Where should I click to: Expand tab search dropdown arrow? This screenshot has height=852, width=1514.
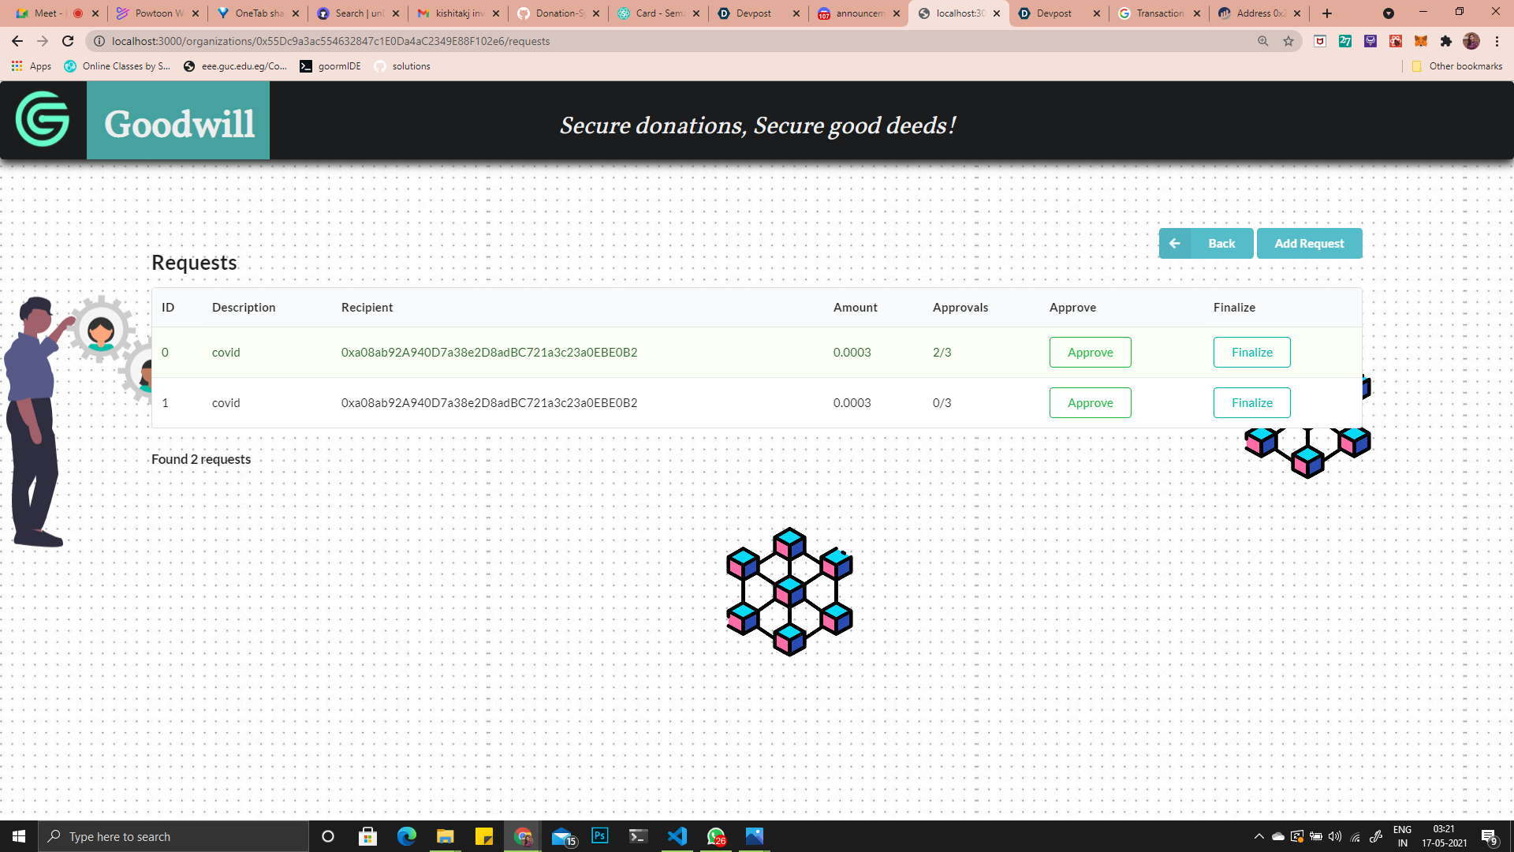(1389, 13)
